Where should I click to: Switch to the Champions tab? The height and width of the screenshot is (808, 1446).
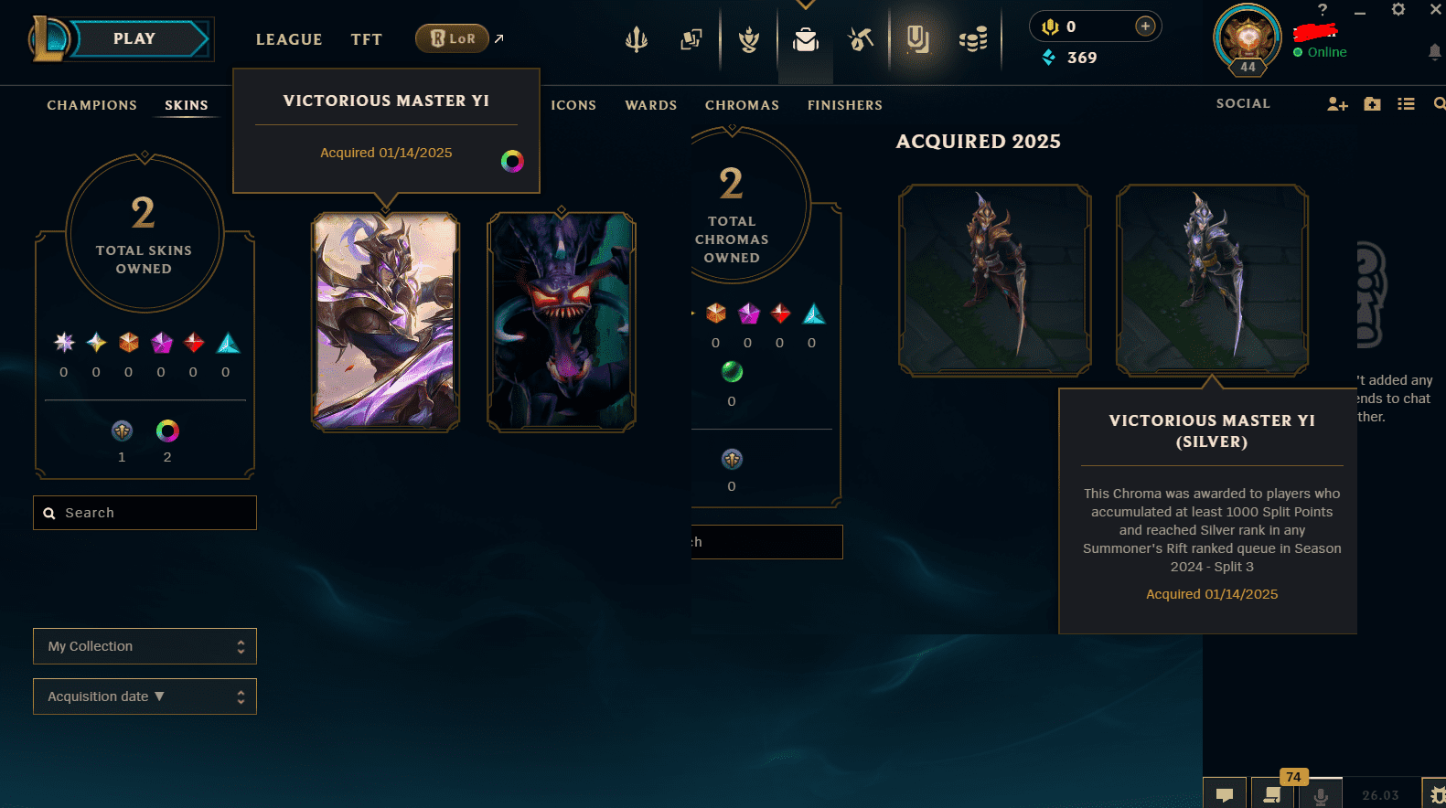[92, 105]
